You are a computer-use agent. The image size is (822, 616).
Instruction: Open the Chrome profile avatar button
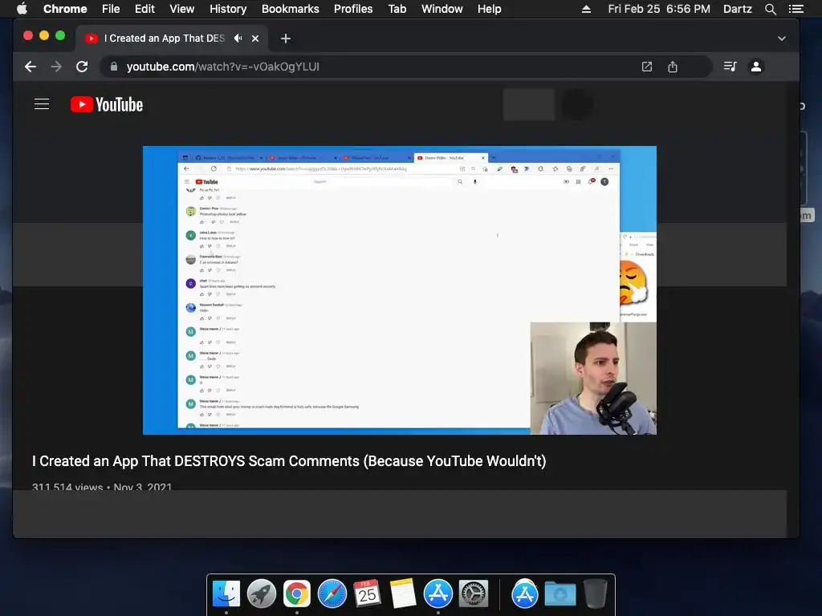point(756,67)
